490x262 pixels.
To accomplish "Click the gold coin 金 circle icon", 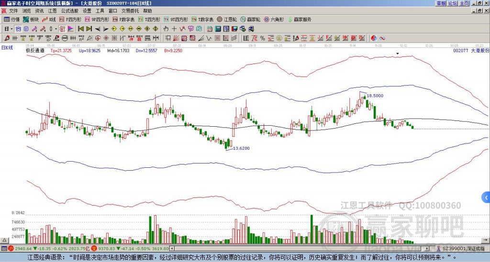I will pyautogui.click(x=279, y=38).
